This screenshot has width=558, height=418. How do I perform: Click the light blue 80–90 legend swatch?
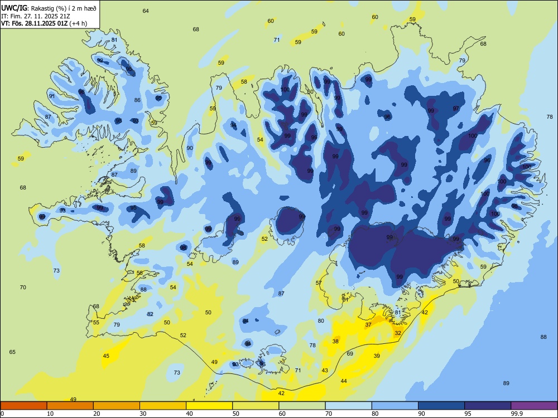[x=395, y=406]
